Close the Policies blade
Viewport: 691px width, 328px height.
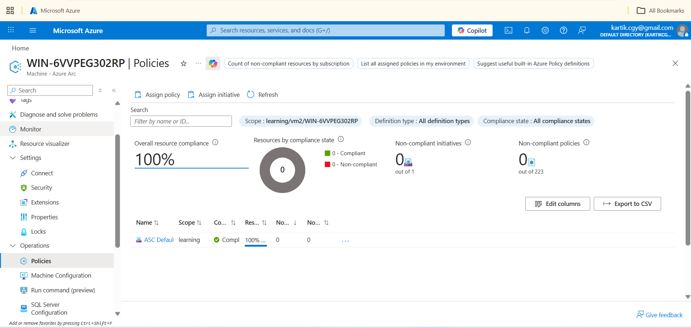click(x=675, y=63)
